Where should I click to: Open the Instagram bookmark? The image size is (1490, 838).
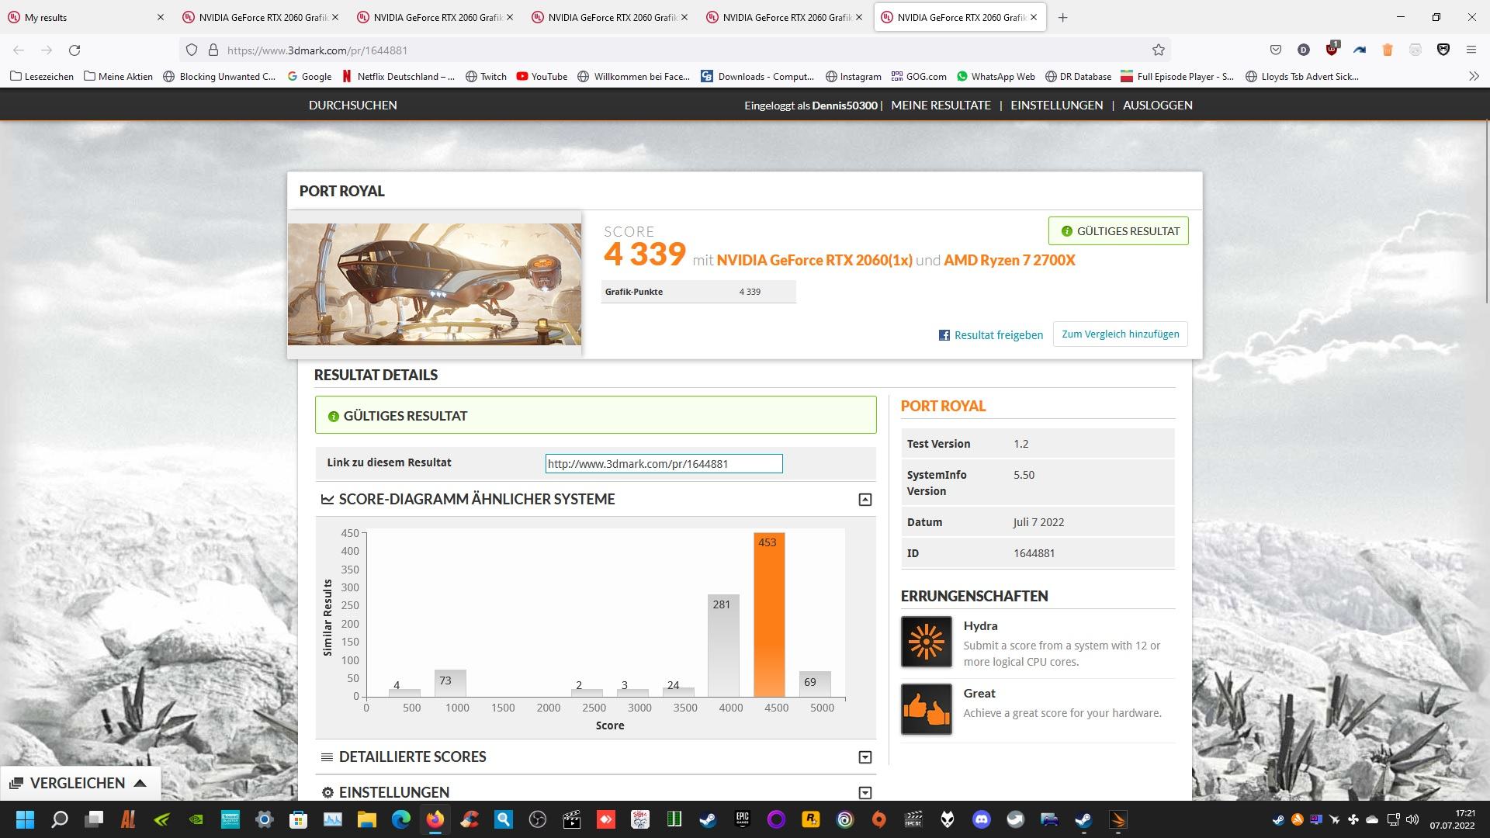(x=854, y=76)
